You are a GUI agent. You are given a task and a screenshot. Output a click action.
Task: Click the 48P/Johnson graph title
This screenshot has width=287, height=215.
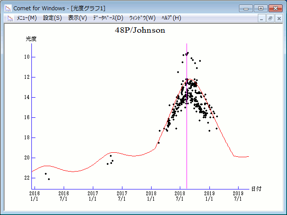(140, 30)
